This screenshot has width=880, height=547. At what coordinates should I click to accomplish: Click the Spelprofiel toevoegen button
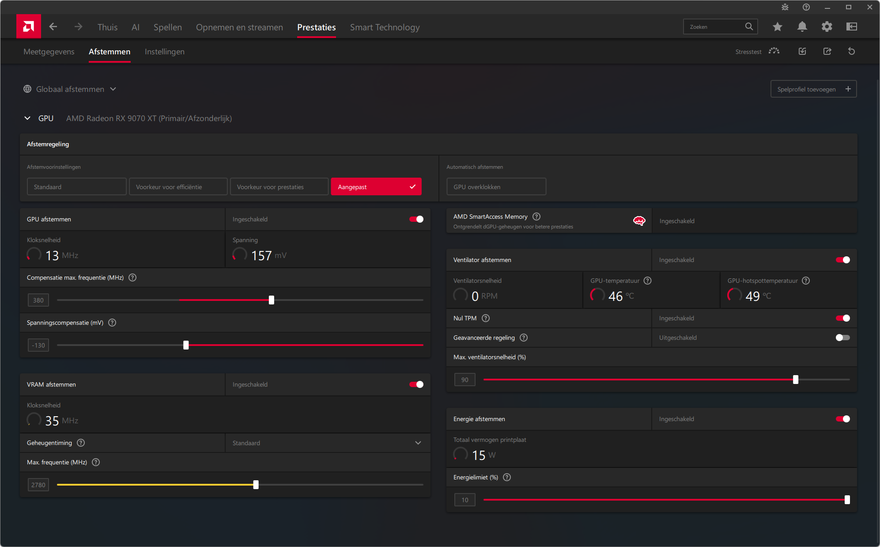tap(813, 89)
